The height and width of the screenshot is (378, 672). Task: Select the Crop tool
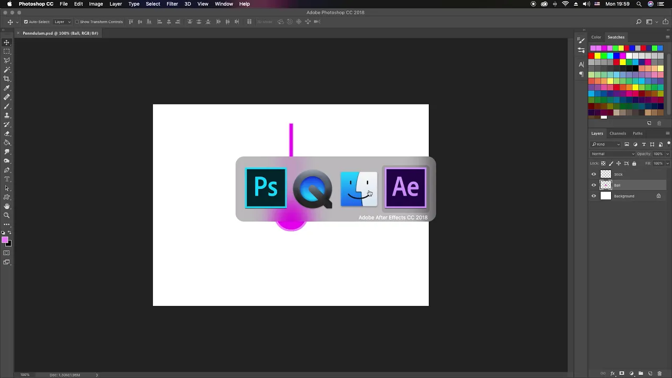point(7,79)
